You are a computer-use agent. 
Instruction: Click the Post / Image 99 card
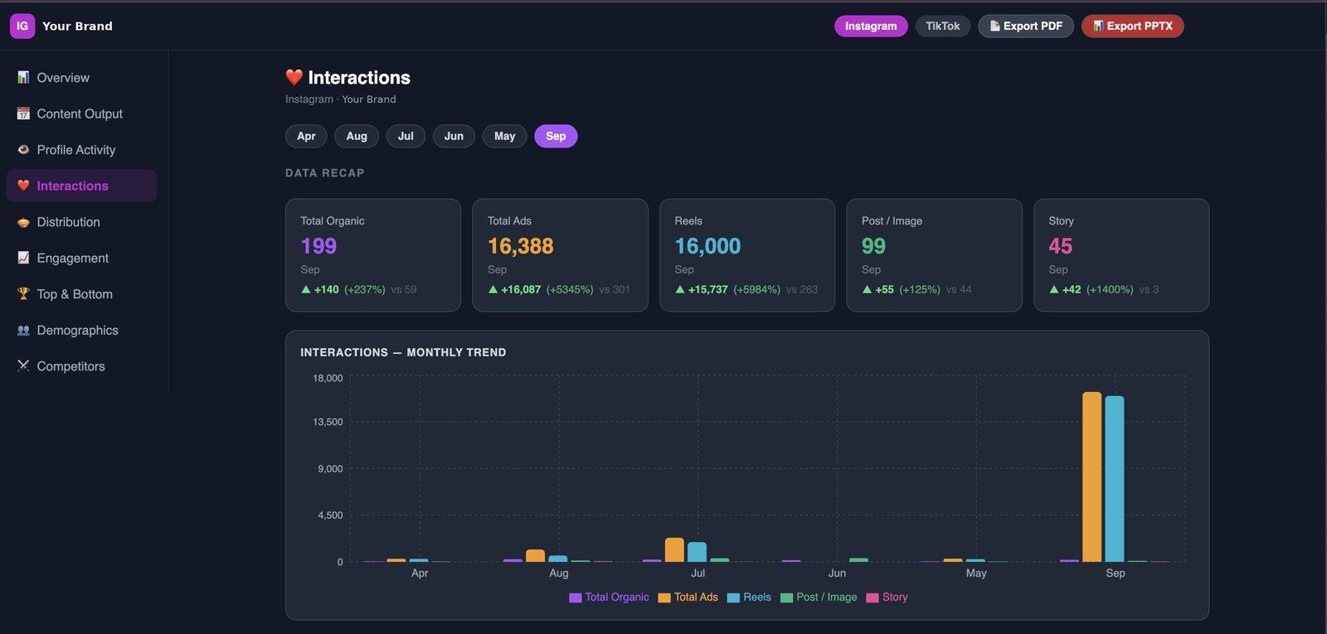[x=934, y=255]
